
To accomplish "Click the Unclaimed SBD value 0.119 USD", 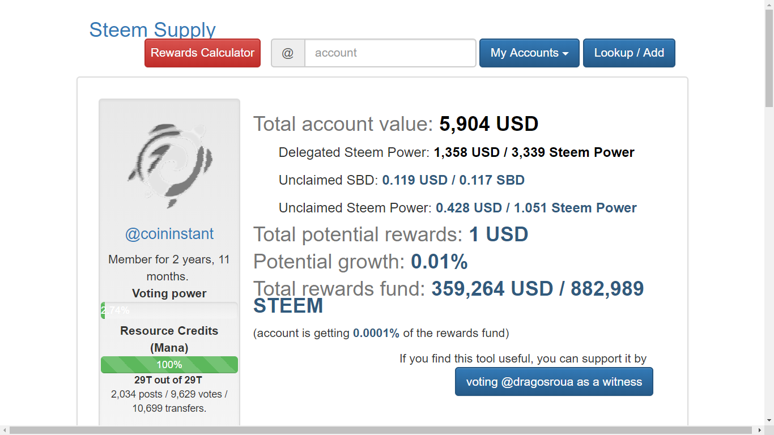I will point(415,180).
